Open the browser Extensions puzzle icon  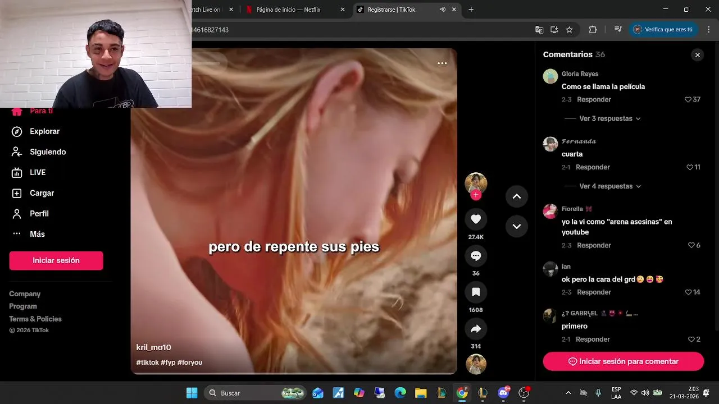(x=593, y=30)
